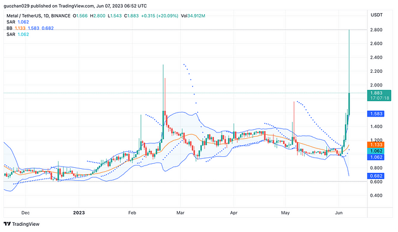Select the second SAR legend row with teal value
Image resolution: width=398 pixels, height=232 pixels.
(18, 34)
